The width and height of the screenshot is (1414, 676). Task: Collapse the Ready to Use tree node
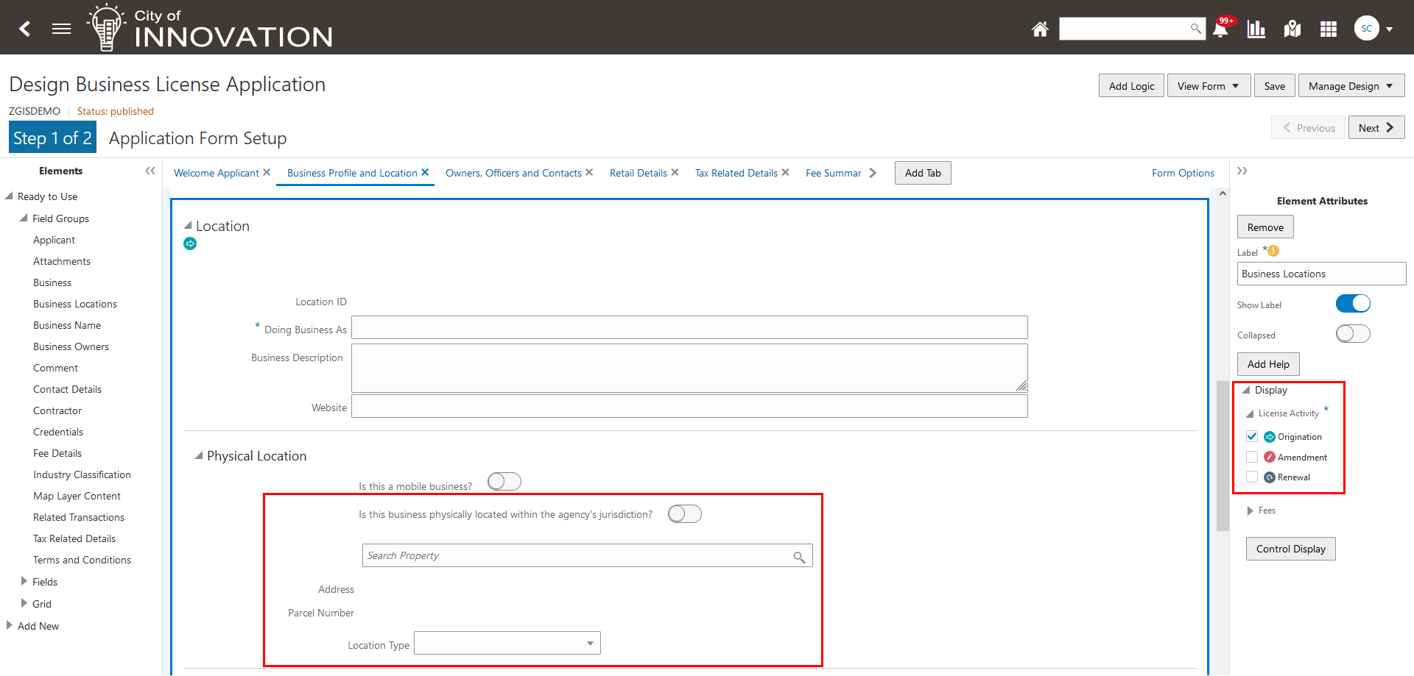9,196
